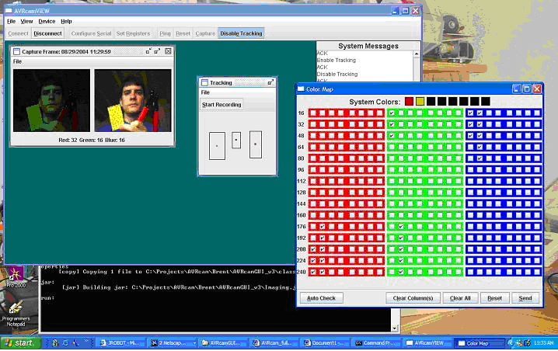Uncheck second red checkbox in row 176
The height and width of the screenshot is (351, 558).
coord(322,227)
